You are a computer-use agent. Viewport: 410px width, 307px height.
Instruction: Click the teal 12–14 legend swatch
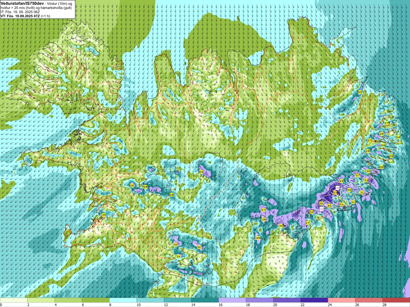177,300
